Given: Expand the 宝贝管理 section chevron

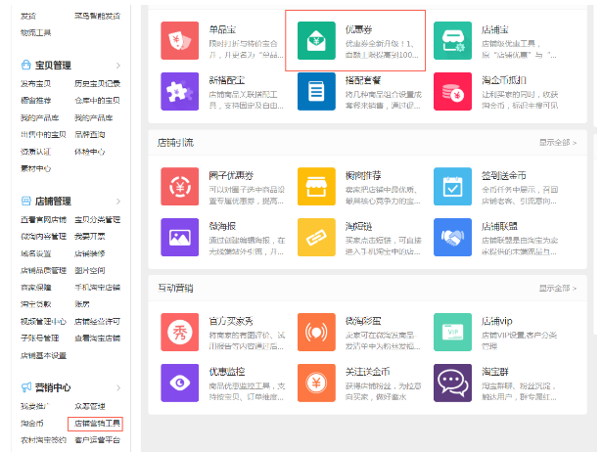Looking at the screenshot, I should [118, 66].
